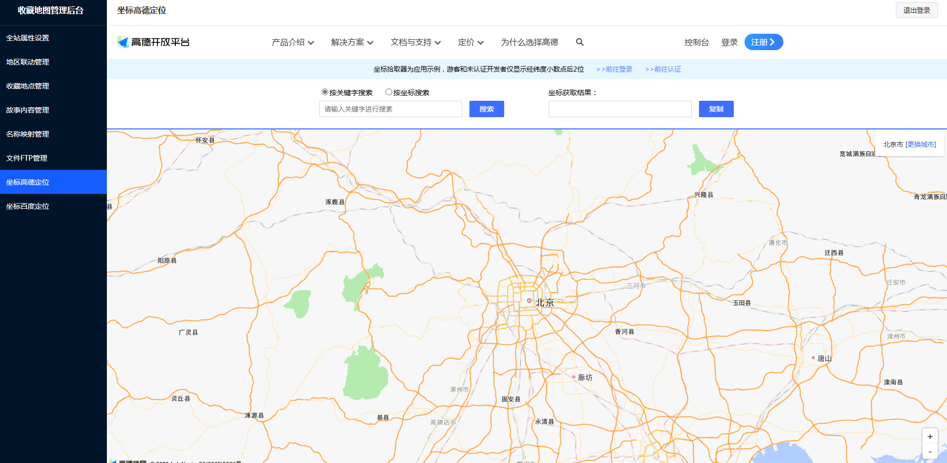Open 文件FTP管理 sidebar item
Viewport: 947px width, 463px height.
53,158
